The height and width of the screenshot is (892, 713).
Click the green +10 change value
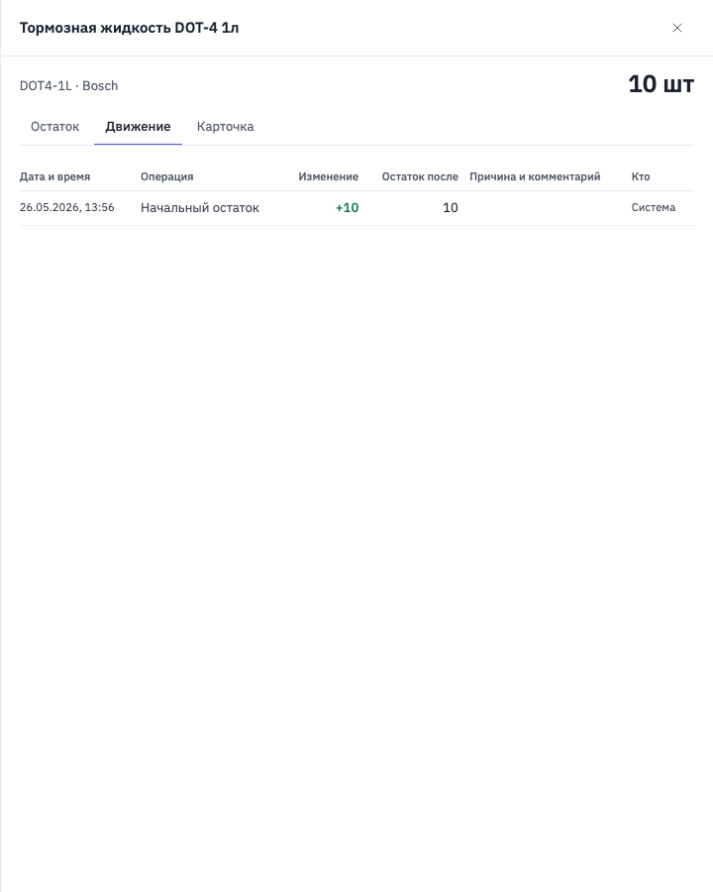[x=347, y=208]
